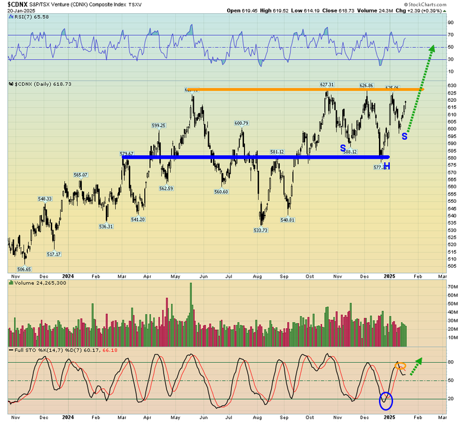Click the large green dotted arrow on the price chart

421,88
